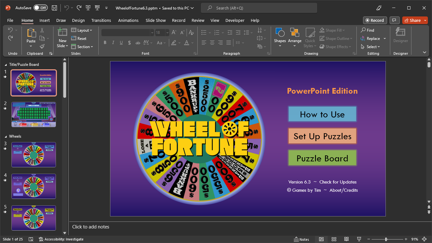Screen dimensions: 432x243
Task: Align text left
Action: (204, 42)
